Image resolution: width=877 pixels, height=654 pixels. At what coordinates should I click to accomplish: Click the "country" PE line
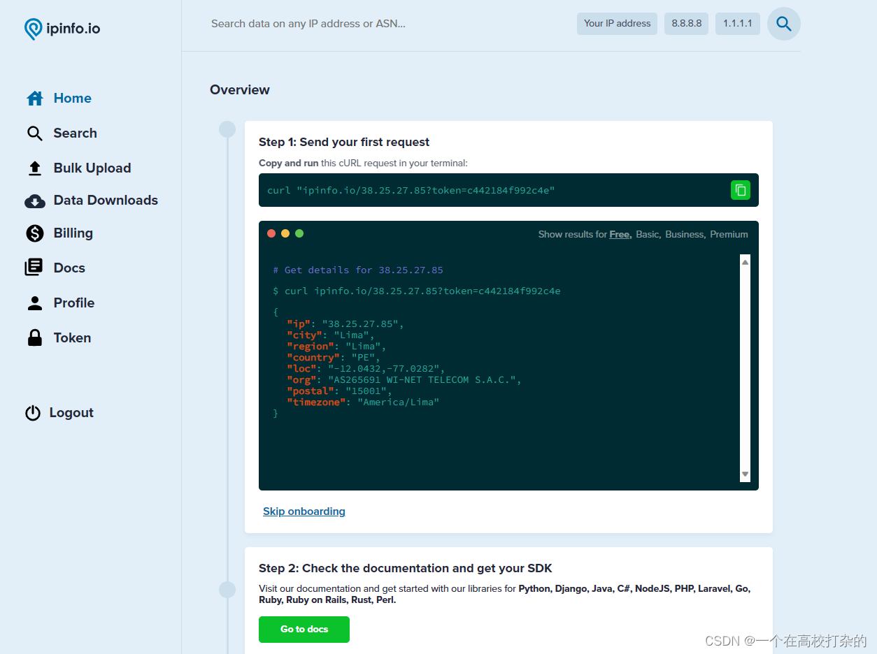pyautogui.click(x=334, y=358)
